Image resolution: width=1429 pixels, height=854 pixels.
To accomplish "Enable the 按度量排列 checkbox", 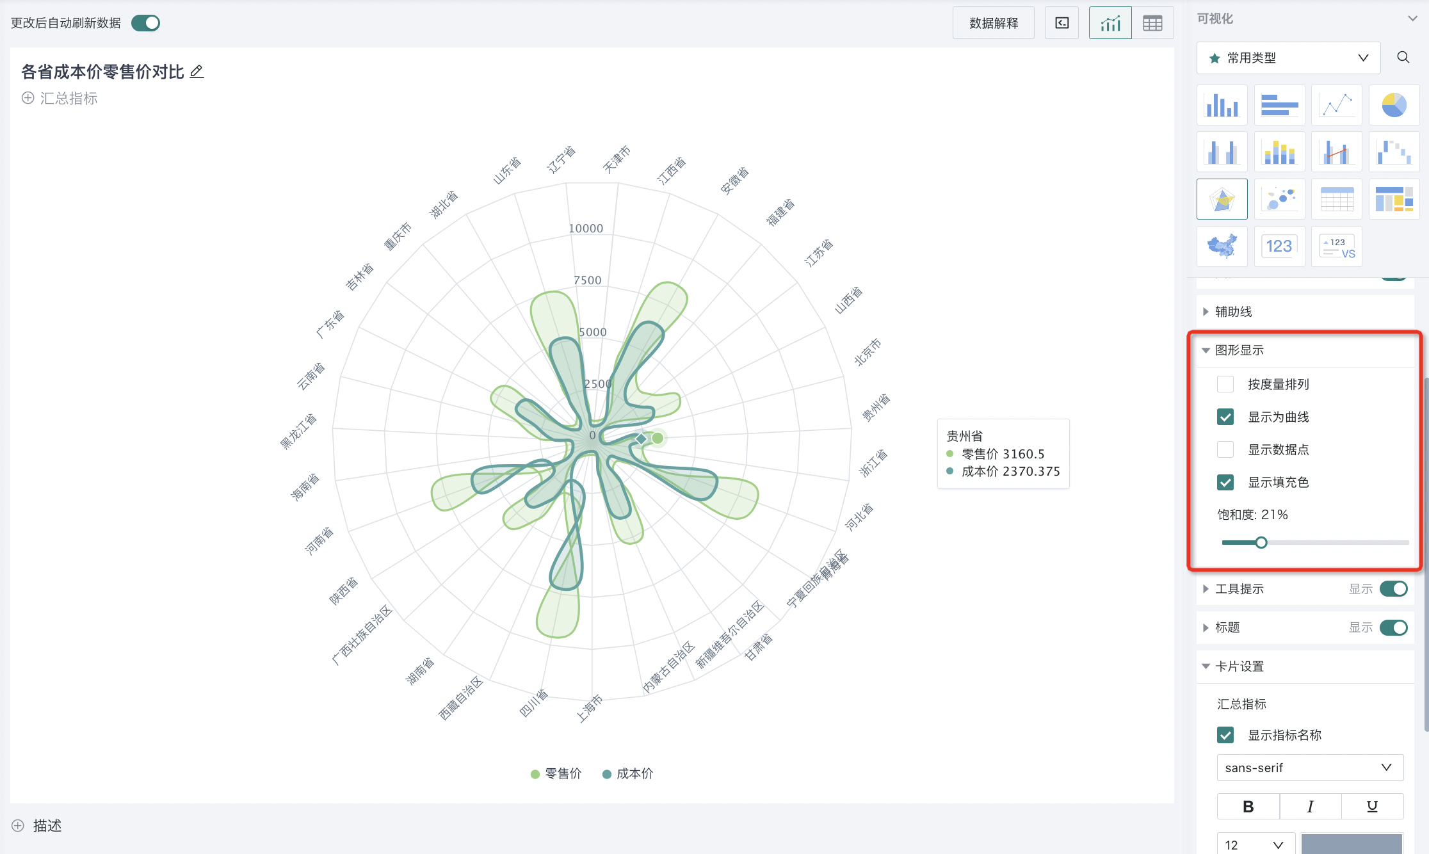I will 1225,384.
